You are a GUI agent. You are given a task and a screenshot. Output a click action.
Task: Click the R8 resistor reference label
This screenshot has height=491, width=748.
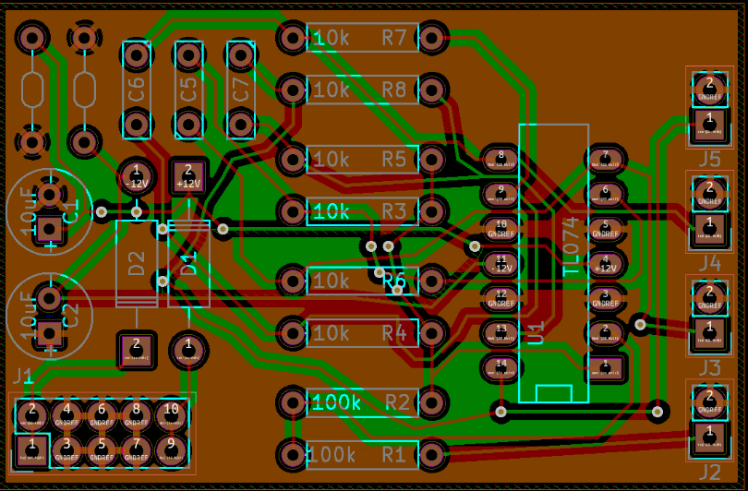(x=394, y=90)
